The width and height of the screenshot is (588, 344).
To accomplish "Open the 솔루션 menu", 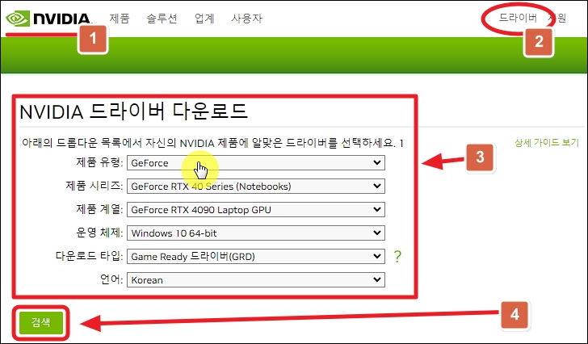I will pos(162,19).
